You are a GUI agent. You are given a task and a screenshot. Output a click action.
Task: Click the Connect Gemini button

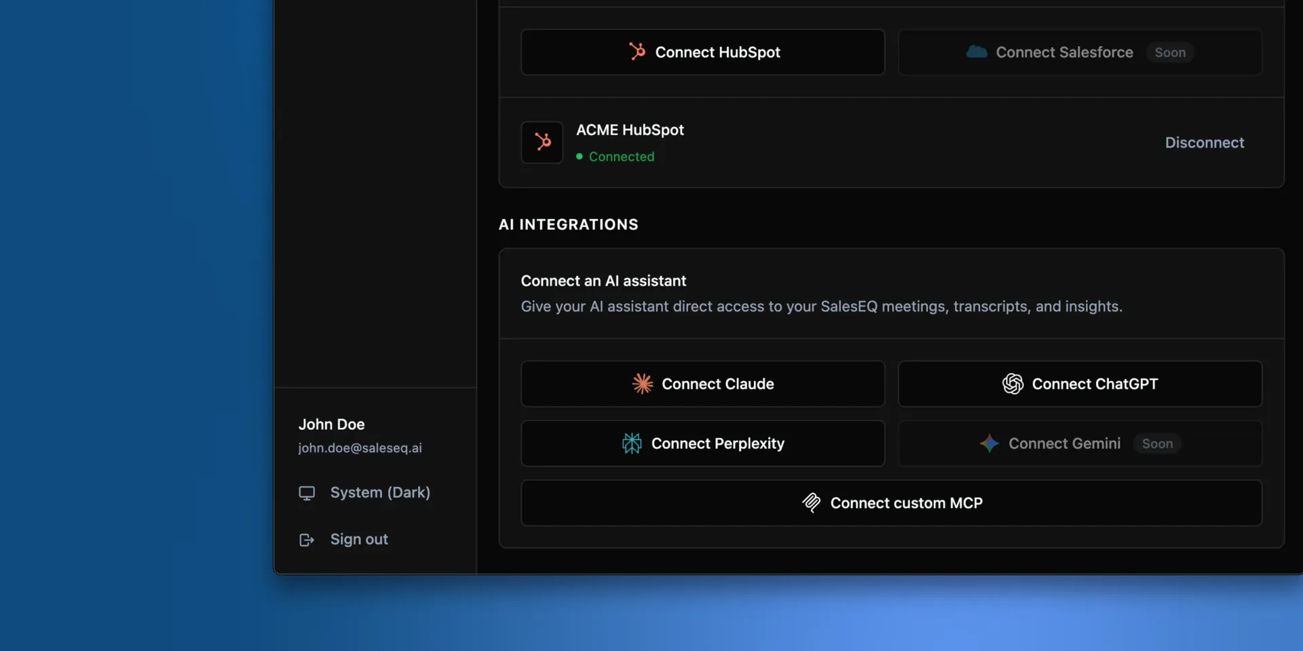[1080, 443]
